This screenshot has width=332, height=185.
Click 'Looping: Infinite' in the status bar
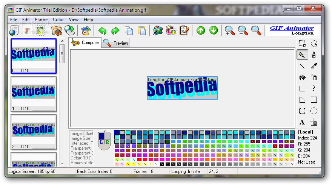pyautogui.click(x=186, y=171)
